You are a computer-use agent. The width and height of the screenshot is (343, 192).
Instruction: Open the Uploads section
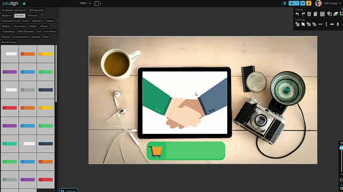coord(36,37)
